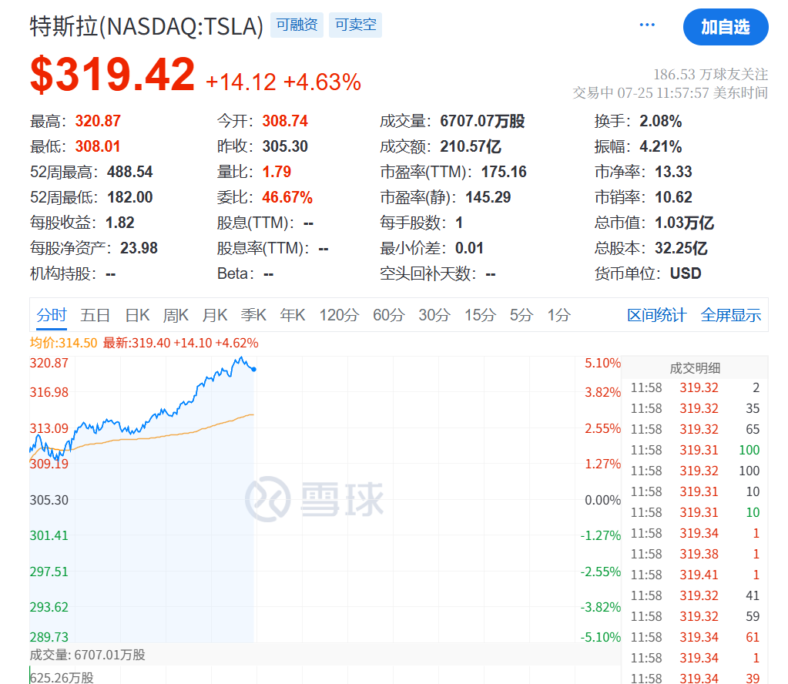
Task: Click the 全屏显示 fullscreen display link
Action: [731, 315]
